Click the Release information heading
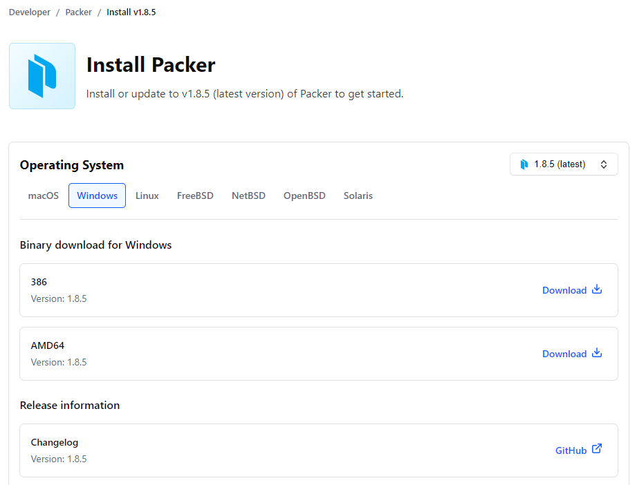 click(70, 405)
